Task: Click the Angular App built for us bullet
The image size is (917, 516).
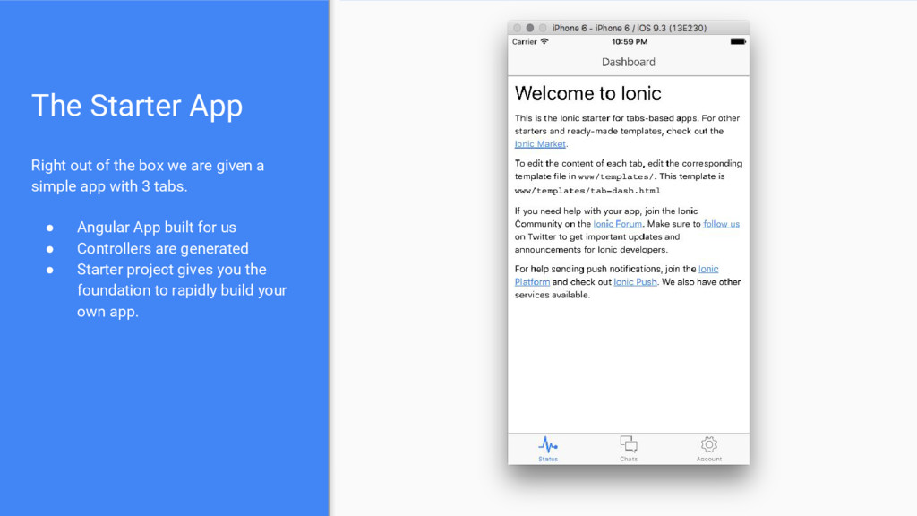Action: [157, 227]
